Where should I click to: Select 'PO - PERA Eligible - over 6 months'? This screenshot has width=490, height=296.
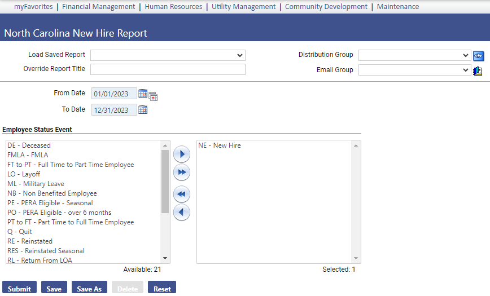(84, 213)
